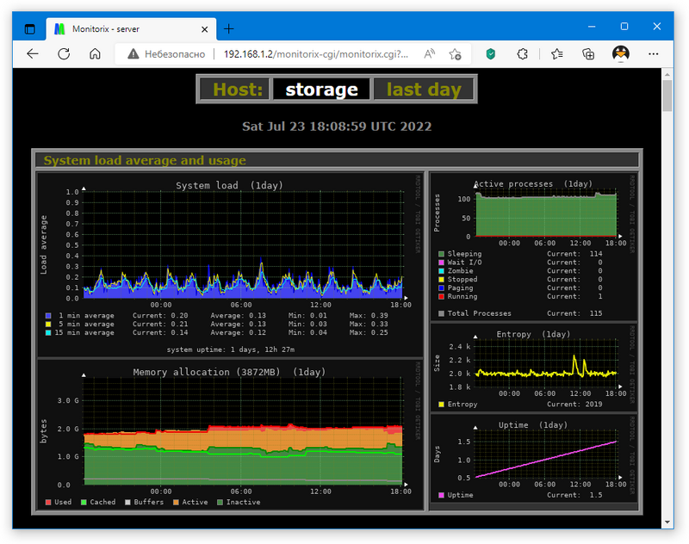The width and height of the screenshot is (689, 544).
Task: Close the Monitorix - server tab
Action: (205, 29)
